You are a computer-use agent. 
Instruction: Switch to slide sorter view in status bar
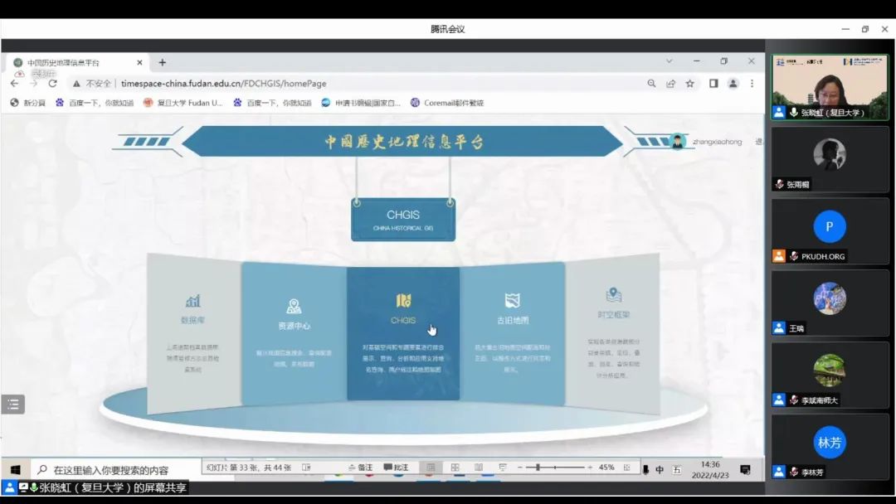coord(455,468)
